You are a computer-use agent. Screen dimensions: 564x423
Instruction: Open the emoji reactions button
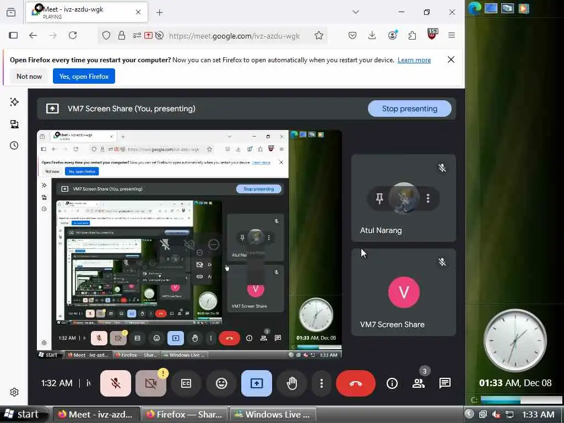(x=221, y=383)
